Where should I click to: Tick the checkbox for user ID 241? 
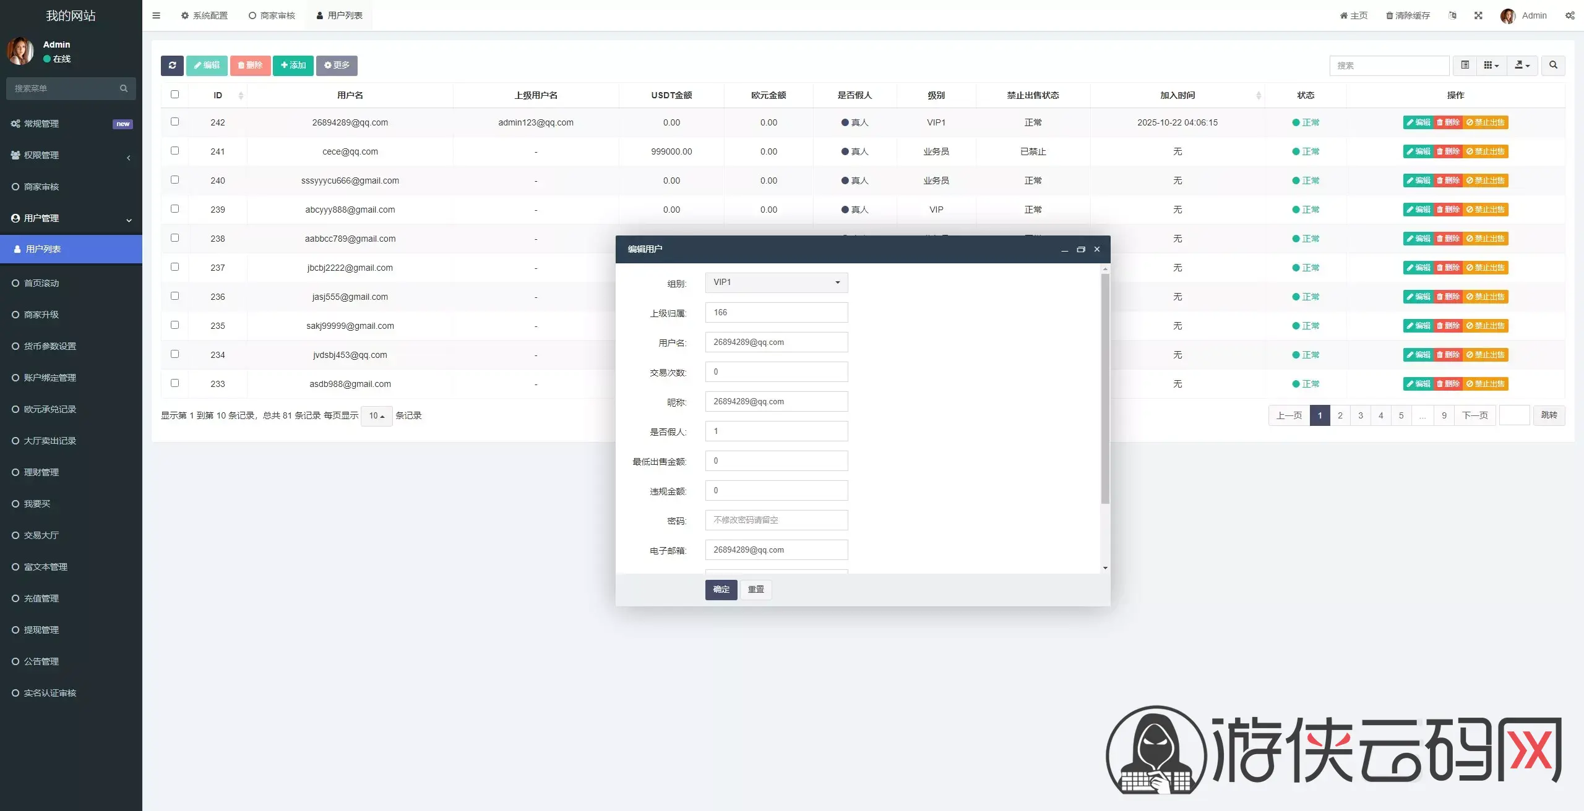click(174, 151)
